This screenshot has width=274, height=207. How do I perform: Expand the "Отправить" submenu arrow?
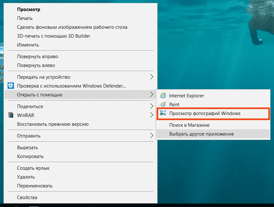pos(152,136)
